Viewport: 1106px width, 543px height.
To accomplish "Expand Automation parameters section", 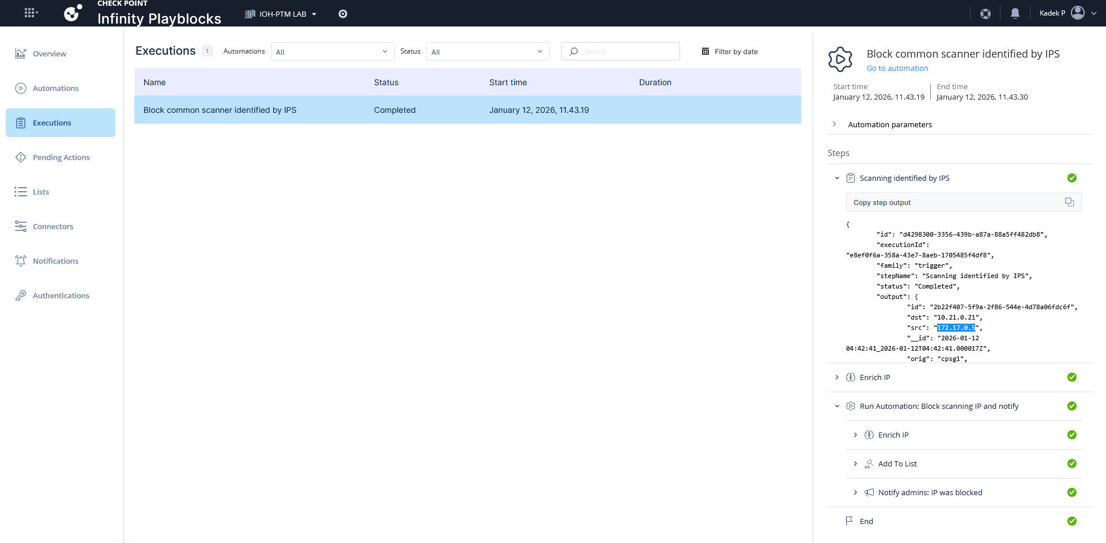I will pos(834,124).
